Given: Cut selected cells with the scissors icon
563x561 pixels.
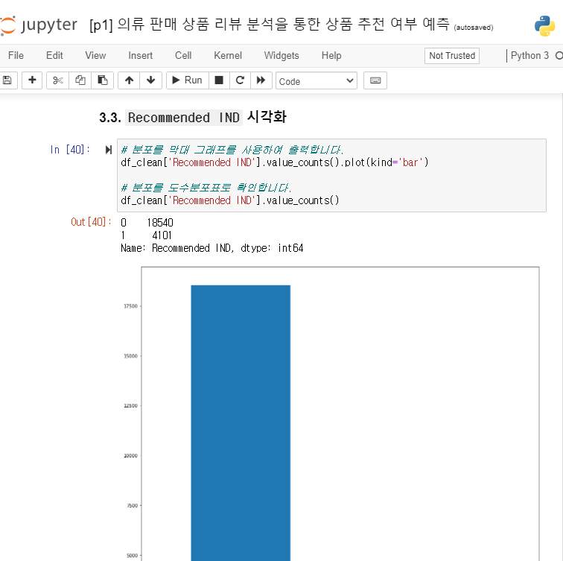Looking at the screenshot, I should [57, 80].
